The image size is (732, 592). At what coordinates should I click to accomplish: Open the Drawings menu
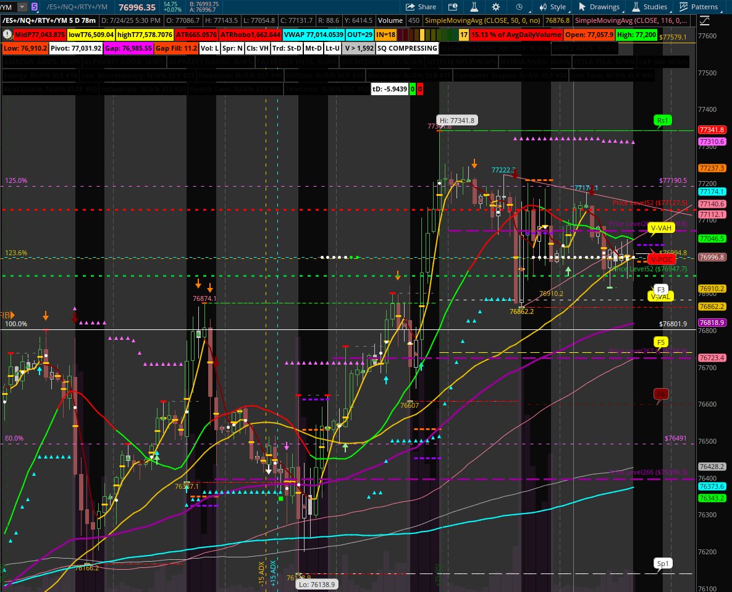[599, 7]
